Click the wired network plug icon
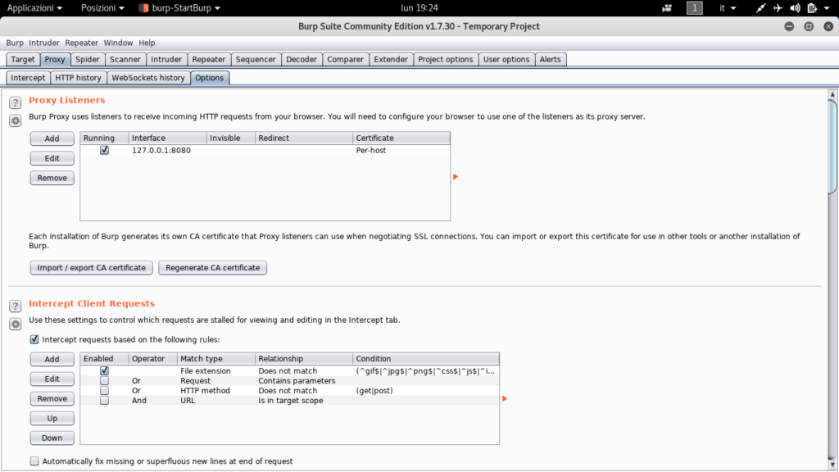This screenshot has height=472, width=839. 760,8
